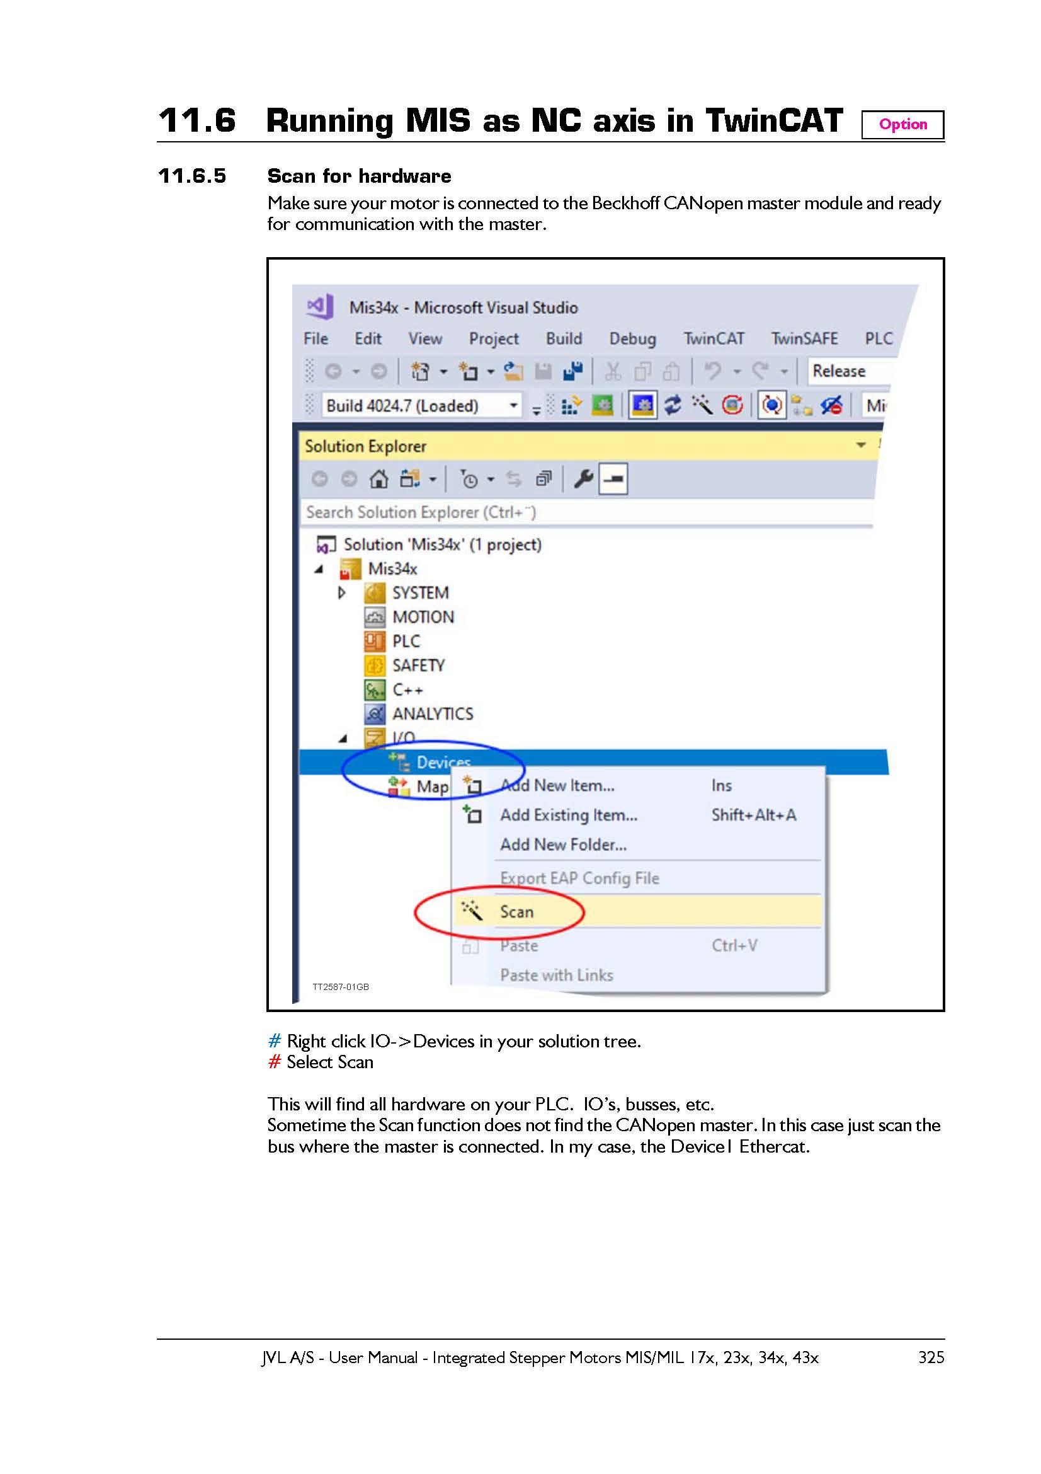This screenshot has width=1041, height=1474.
Task: Click the Redo arrow icon
Action: point(760,371)
